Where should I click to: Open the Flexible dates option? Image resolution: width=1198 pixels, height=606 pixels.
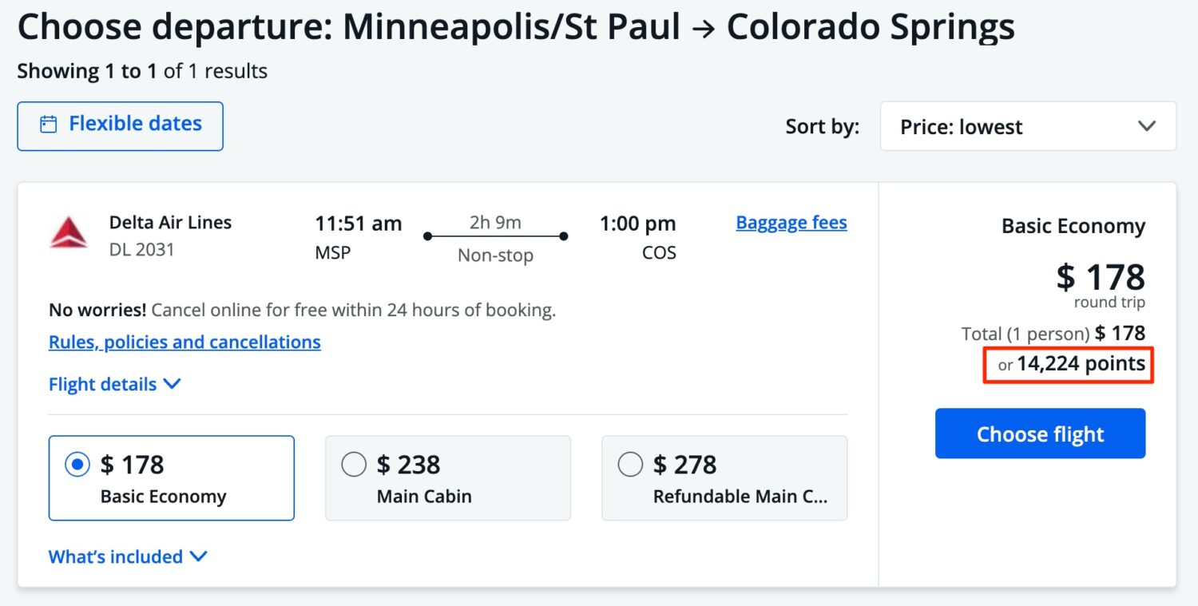120,125
